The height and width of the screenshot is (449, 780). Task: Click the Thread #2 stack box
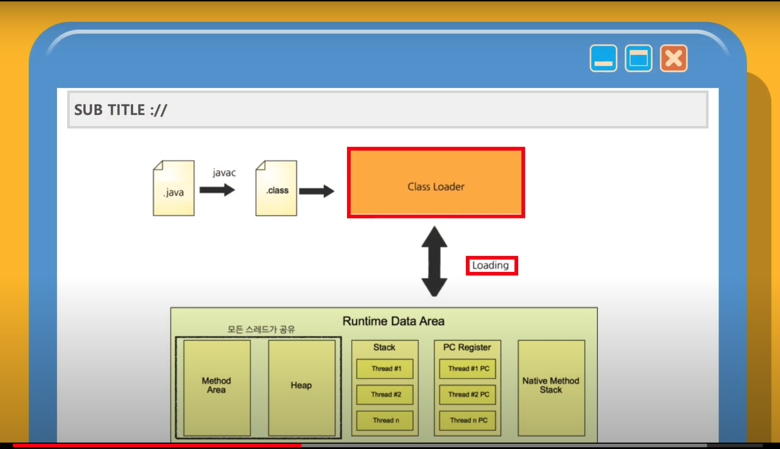tap(385, 395)
